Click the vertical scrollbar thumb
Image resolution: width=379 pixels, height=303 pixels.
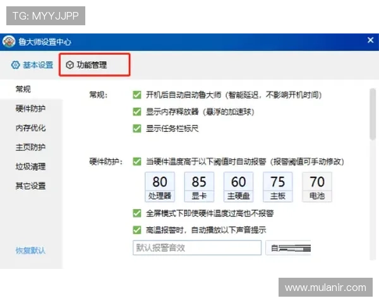click(373, 114)
